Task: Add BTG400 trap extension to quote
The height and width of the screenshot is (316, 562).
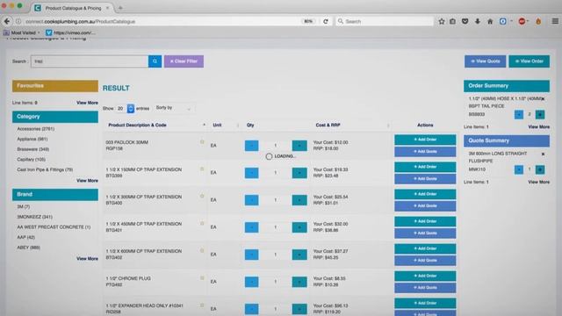Action: coord(425,206)
